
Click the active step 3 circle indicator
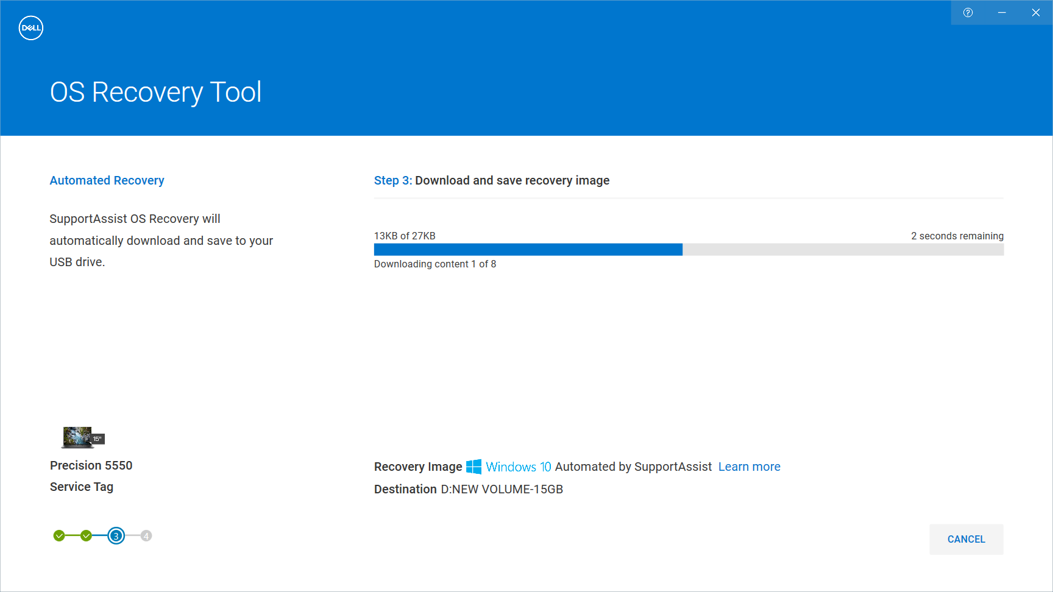[116, 535]
